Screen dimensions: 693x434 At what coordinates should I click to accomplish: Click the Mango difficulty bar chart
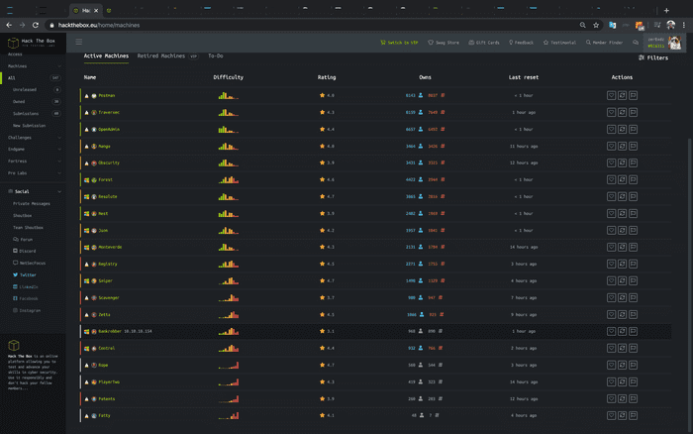[x=229, y=146]
